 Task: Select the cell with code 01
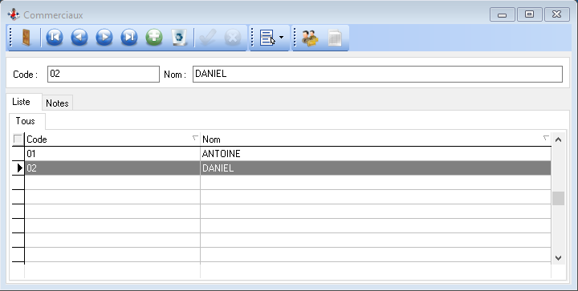coord(112,153)
